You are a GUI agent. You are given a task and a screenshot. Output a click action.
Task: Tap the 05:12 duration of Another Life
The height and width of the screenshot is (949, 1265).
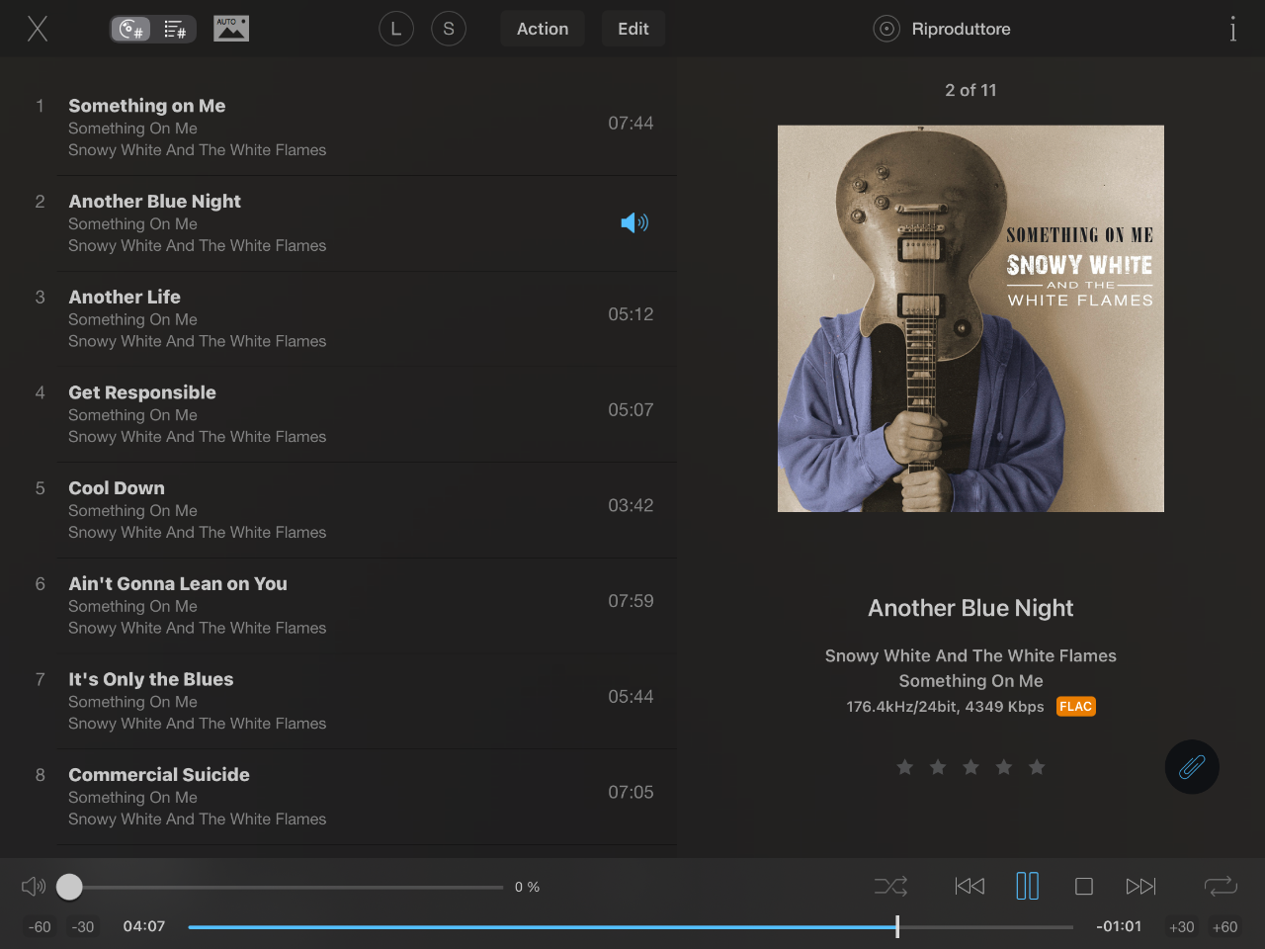[x=631, y=314]
